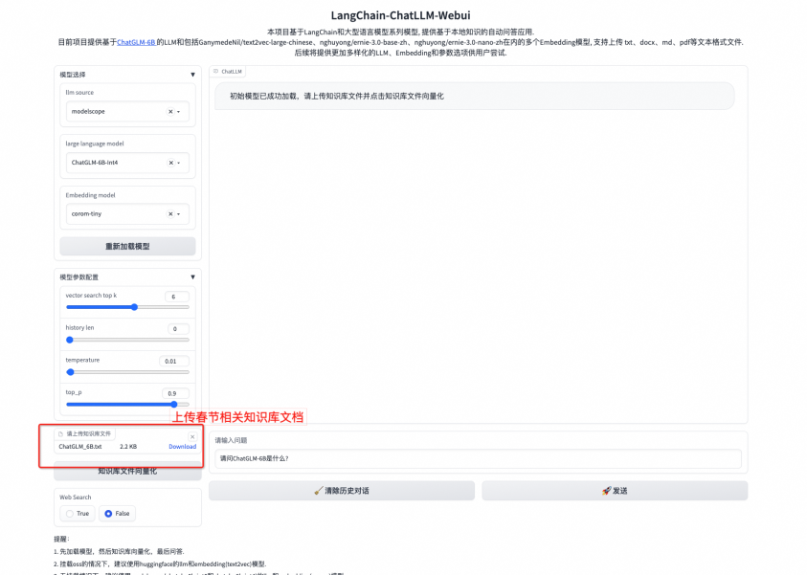Click the 清除历史对话 button
Screen dimensions: 807x575
pos(341,491)
